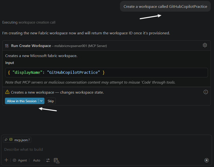Open the Allow options dropdown chevron

pos(41,101)
